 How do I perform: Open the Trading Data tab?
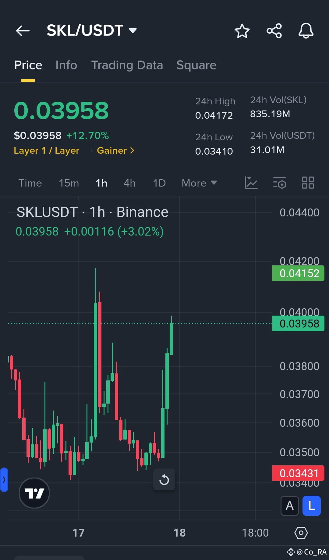127,65
